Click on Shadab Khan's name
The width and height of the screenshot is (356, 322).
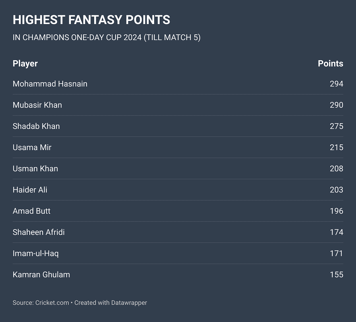[36, 126]
